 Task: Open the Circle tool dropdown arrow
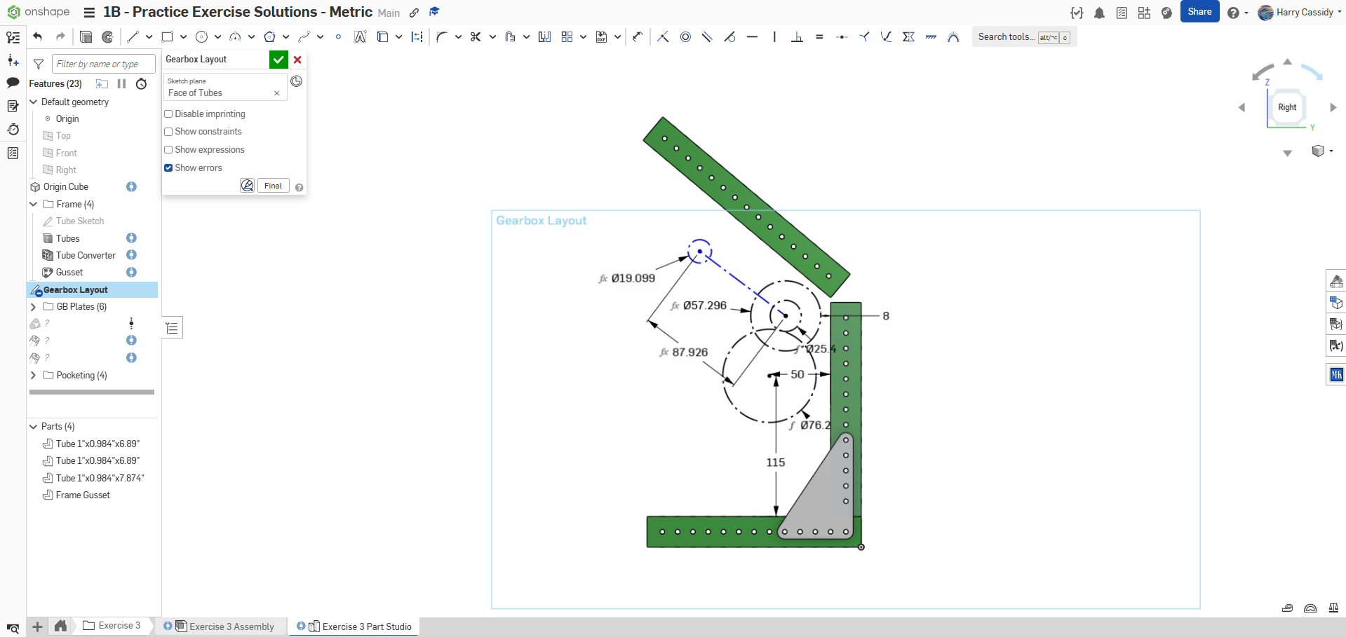point(217,37)
